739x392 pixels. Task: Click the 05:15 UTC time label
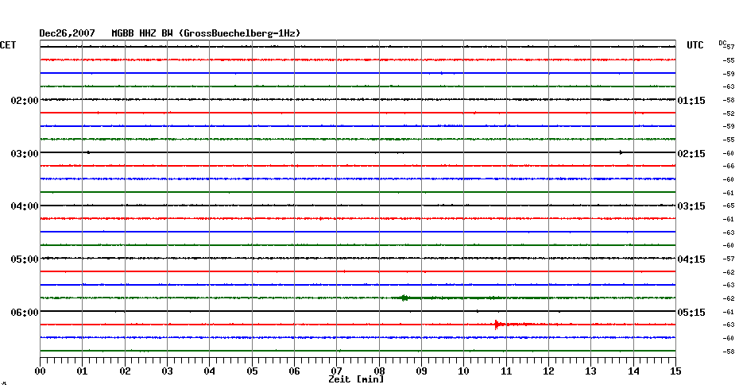[691, 313]
